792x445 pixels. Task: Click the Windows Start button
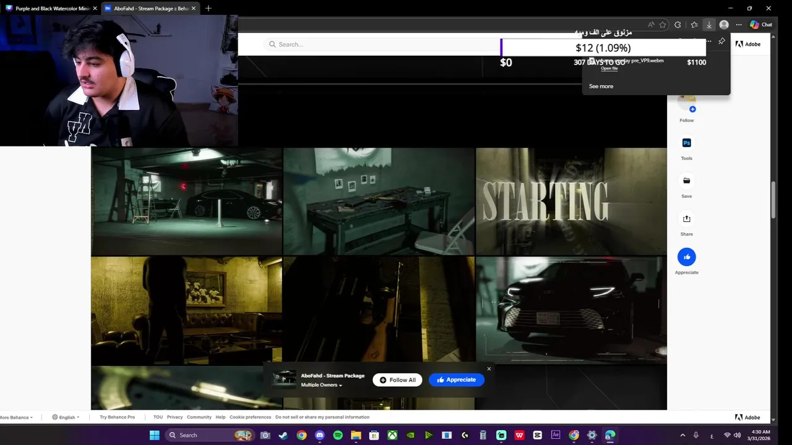(x=154, y=435)
